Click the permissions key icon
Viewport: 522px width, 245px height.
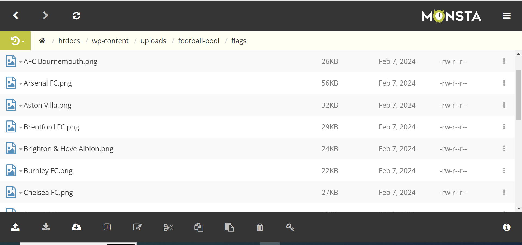click(290, 227)
